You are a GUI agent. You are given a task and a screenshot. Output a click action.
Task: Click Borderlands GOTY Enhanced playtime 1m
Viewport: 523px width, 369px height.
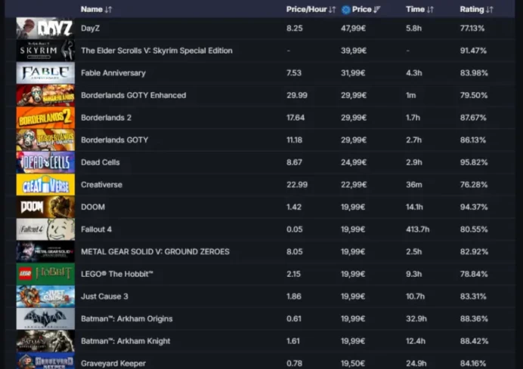pos(411,95)
